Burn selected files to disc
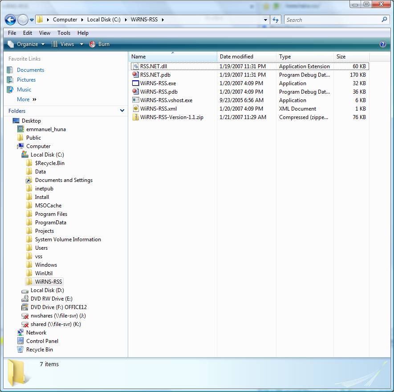Viewport: 394px width, 392px height. pyautogui.click(x=100, y=44)
